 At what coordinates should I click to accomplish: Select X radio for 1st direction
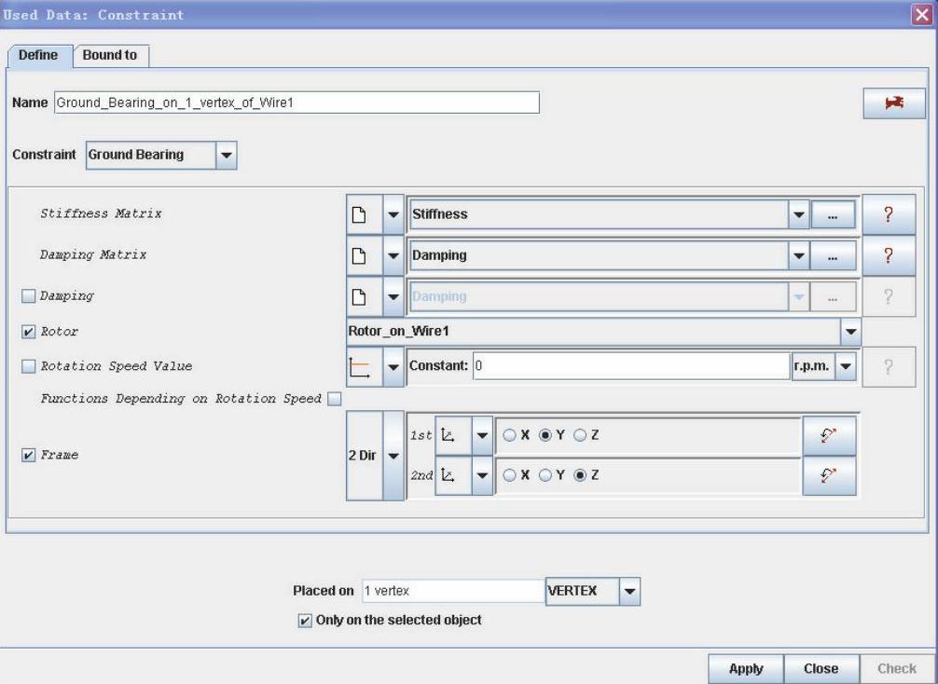(510, 435)
